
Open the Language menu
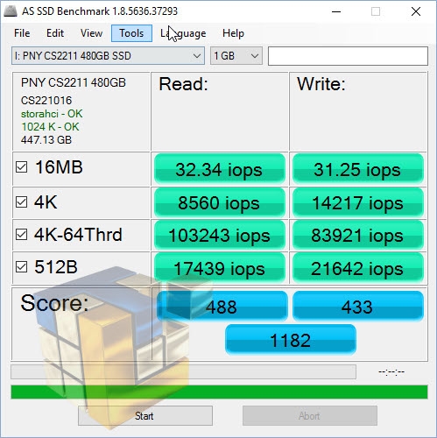183,33
